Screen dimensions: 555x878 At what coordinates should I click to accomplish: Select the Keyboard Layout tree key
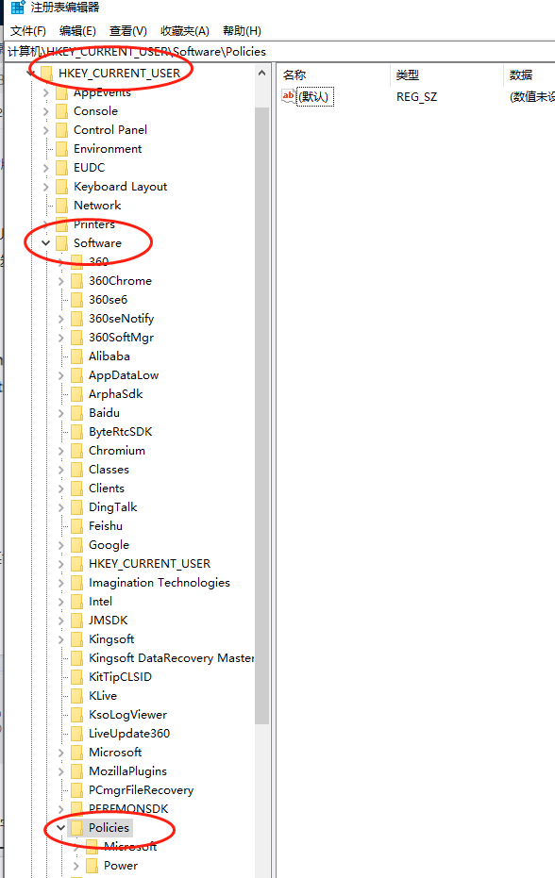tap(121, 187)
